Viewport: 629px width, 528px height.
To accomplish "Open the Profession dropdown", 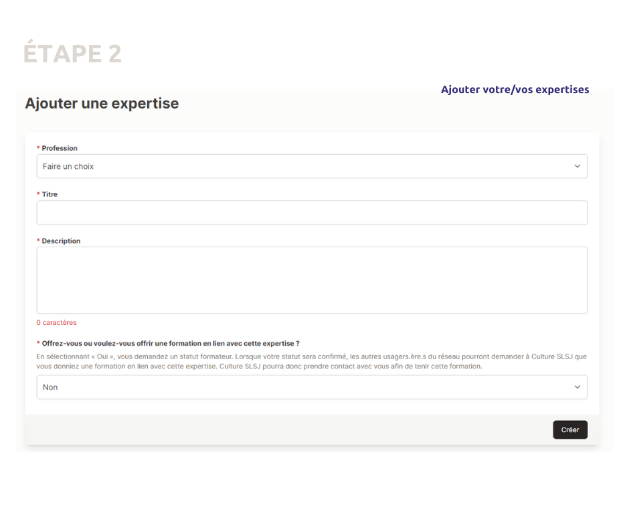I will coord(311,166).
